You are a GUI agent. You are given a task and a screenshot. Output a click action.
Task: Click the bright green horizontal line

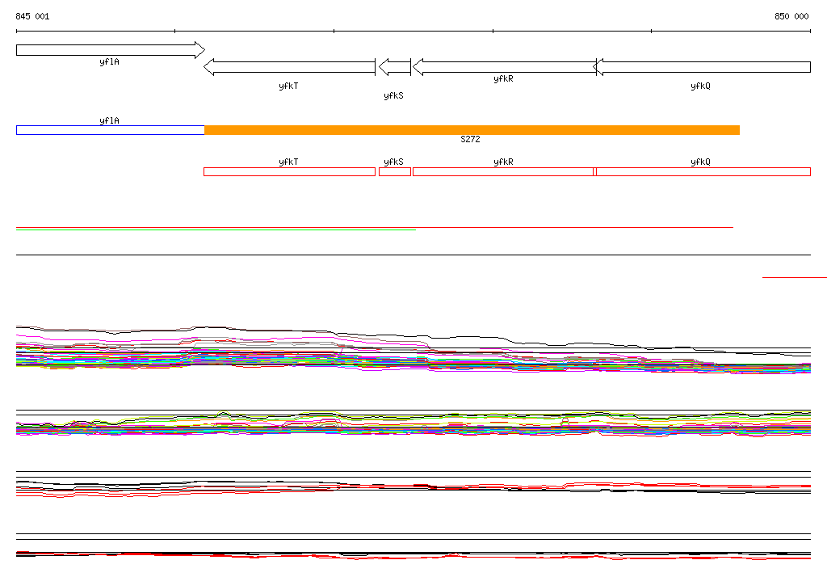(216, 230)
